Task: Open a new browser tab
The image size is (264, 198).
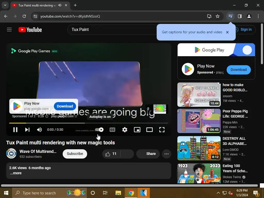Action: coord(75,5)
